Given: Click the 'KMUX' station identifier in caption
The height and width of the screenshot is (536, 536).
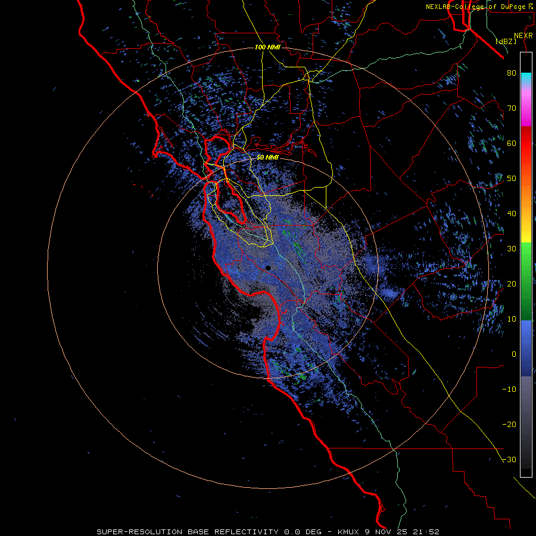Looking at the screenshot, I should tap(348, 532).
